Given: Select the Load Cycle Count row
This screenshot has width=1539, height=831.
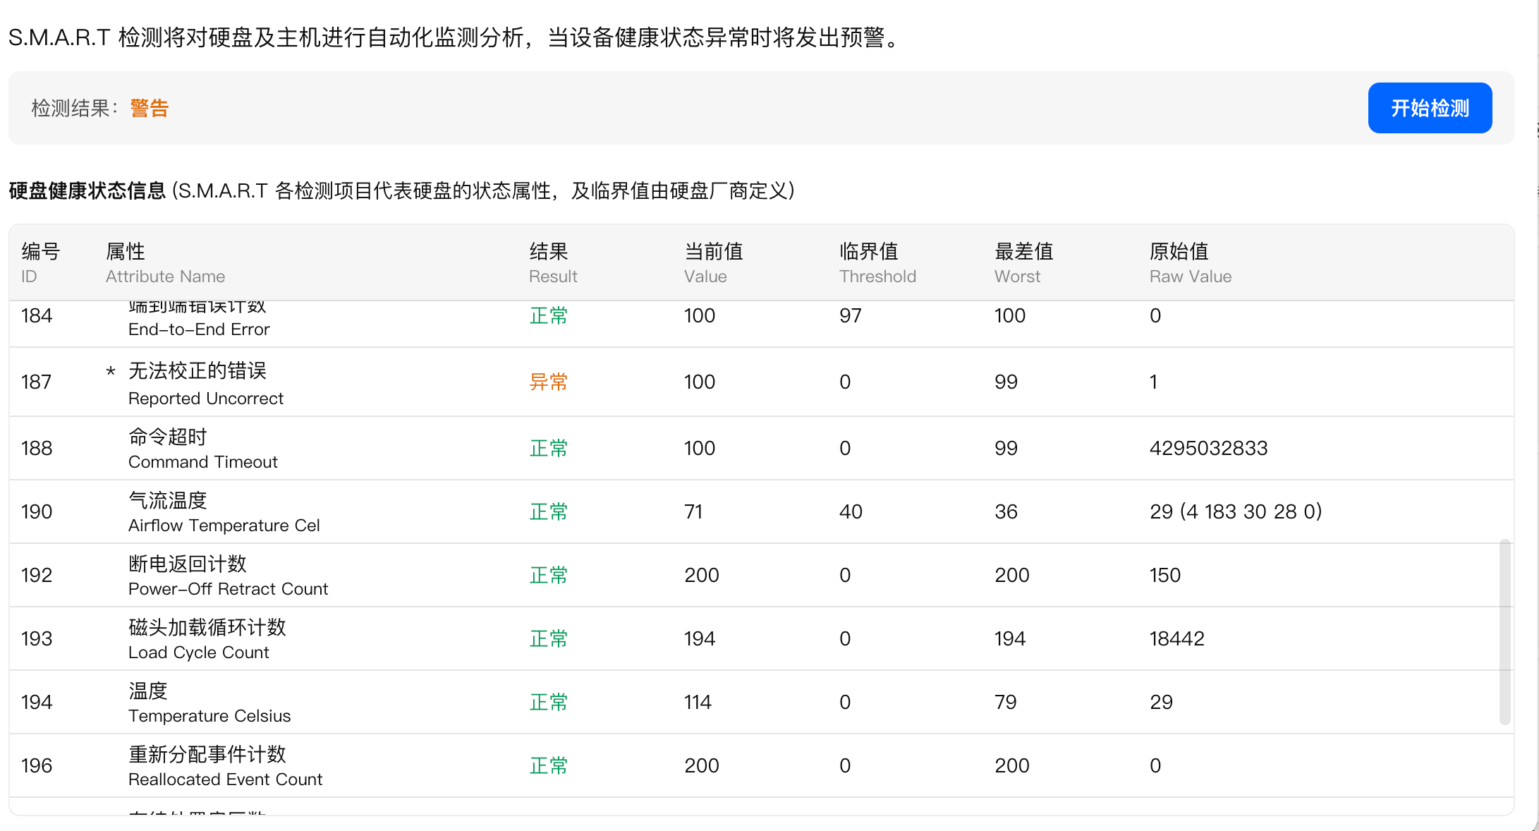Looking at the screenshot, I should 423,638.
